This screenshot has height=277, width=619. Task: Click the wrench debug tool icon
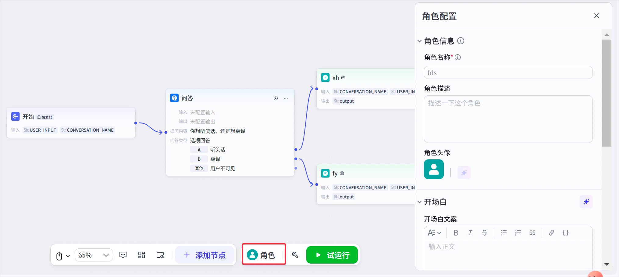(x=295, y=255)
